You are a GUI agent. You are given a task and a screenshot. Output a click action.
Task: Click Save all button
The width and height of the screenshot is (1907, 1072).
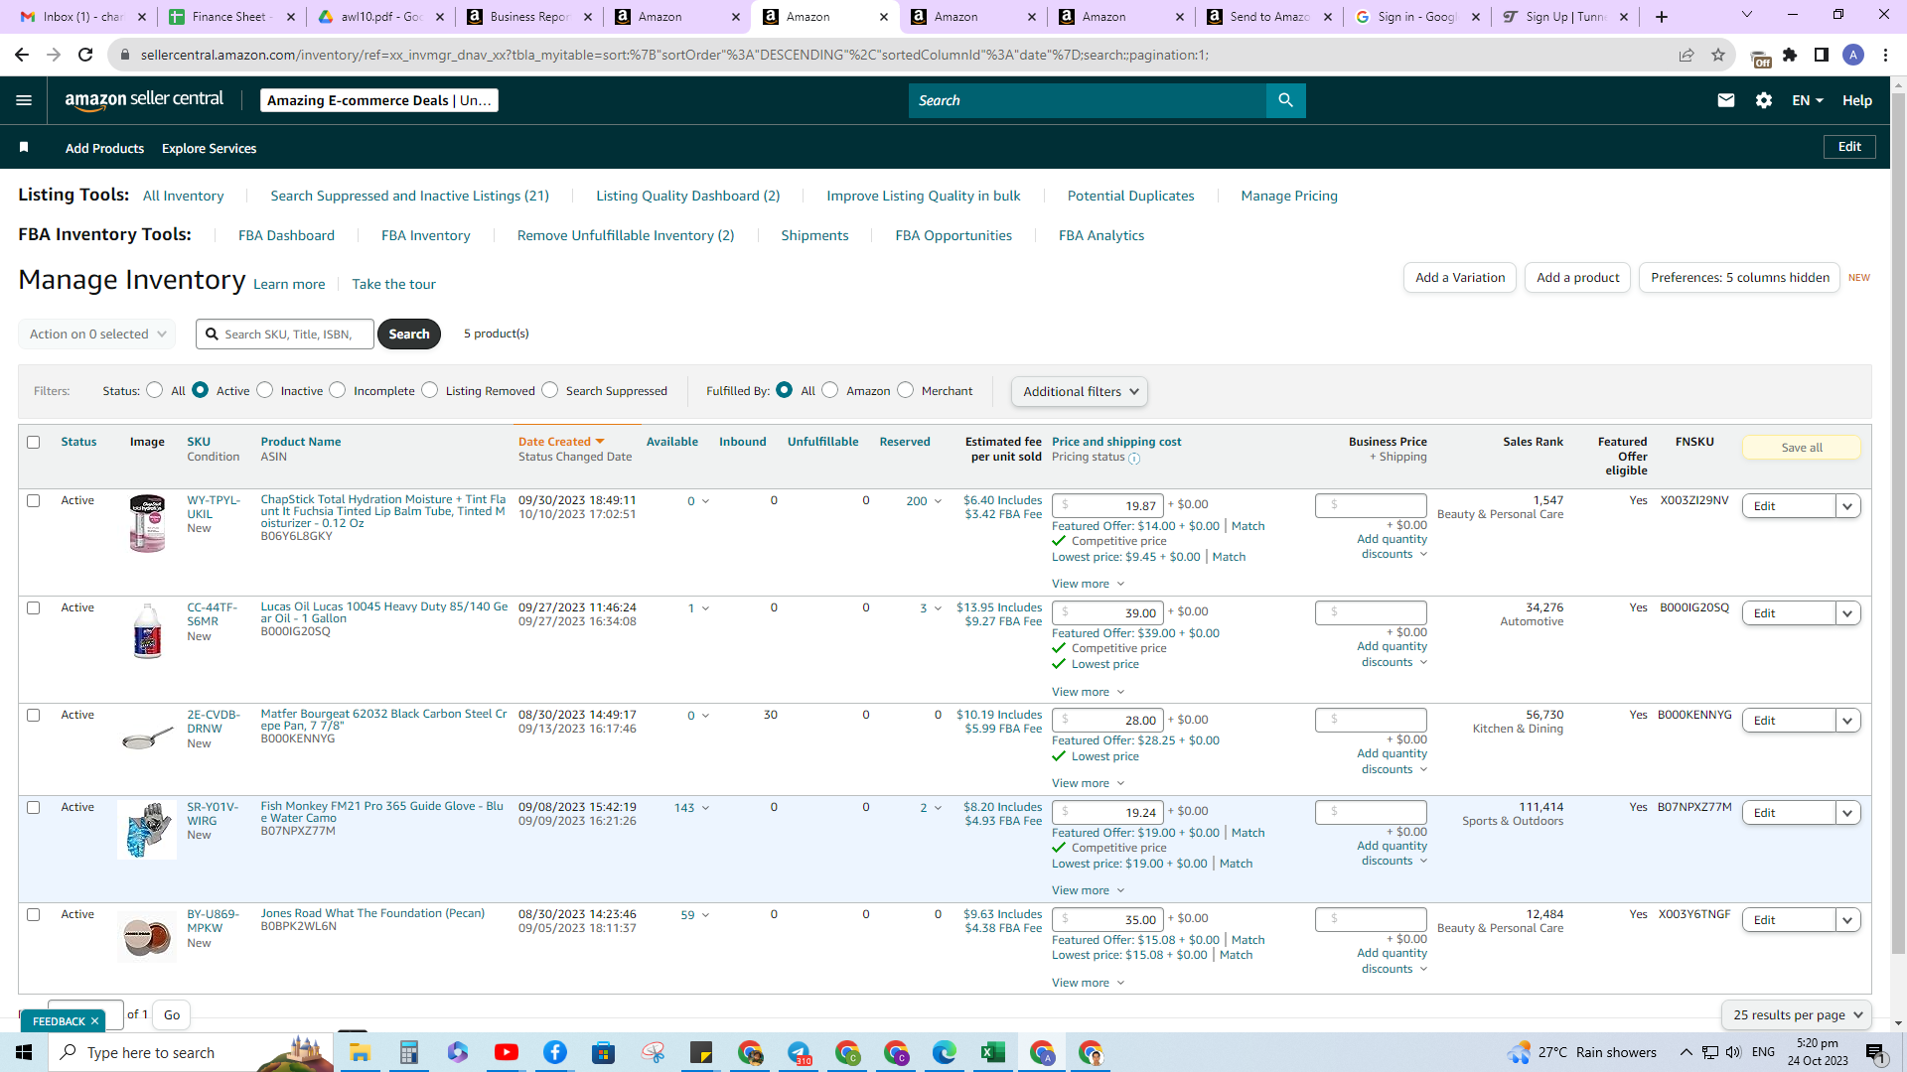pyautogui.click(x=1801, y=448)
